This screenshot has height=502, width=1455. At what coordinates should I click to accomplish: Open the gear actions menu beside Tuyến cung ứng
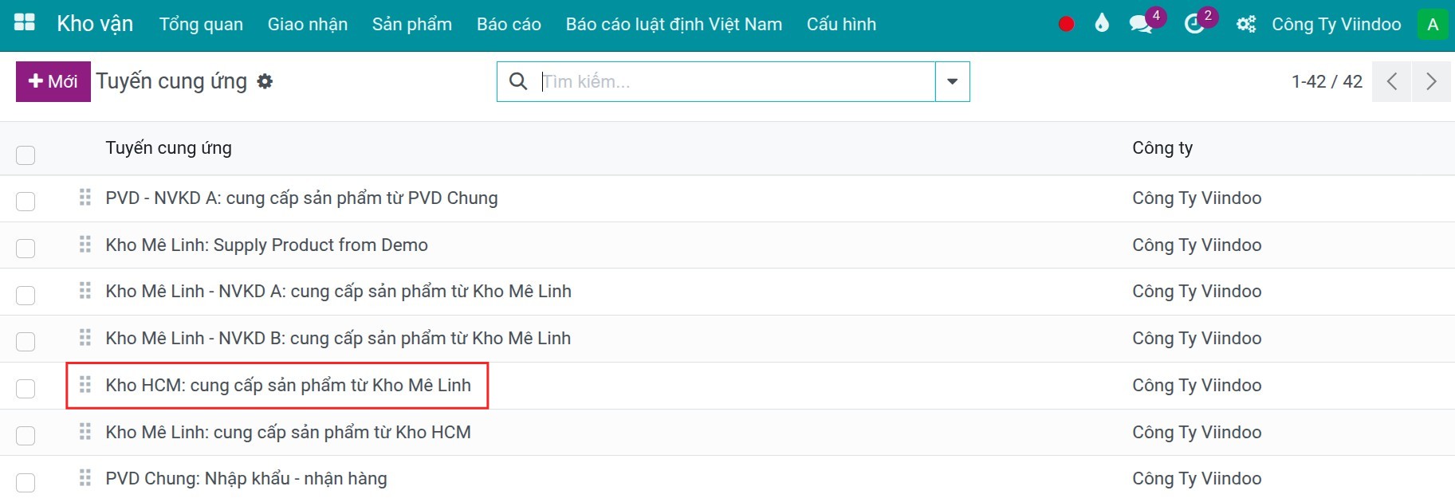pos(265,81)
